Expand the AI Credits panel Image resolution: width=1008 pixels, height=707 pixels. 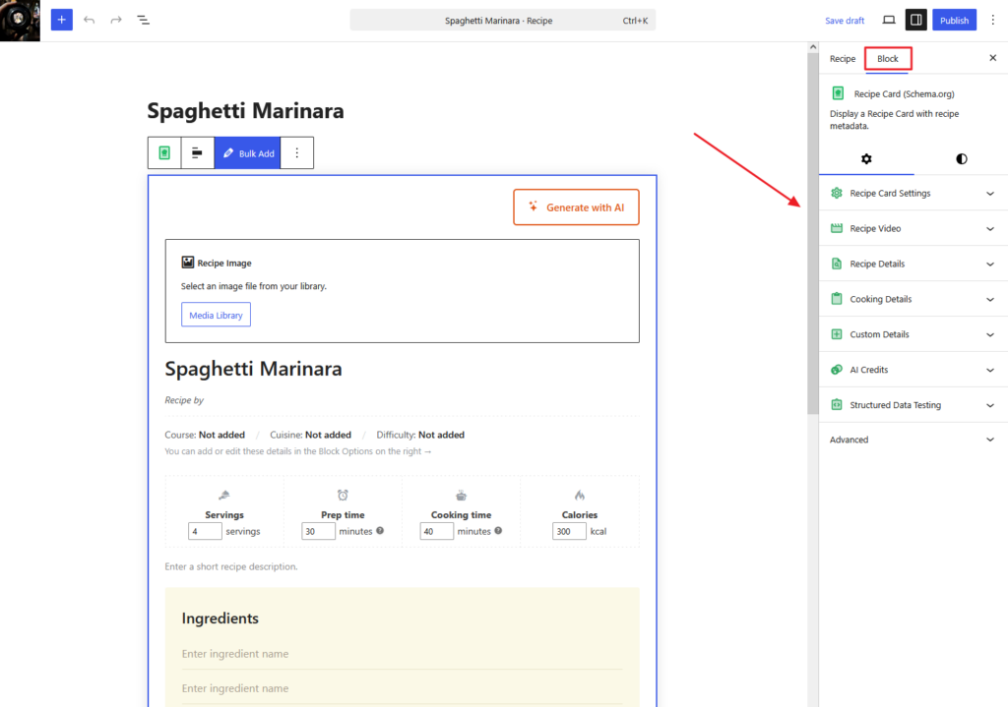tap(913, 369)
